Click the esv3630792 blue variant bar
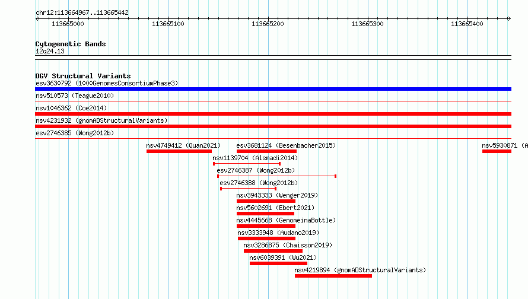 273,89
